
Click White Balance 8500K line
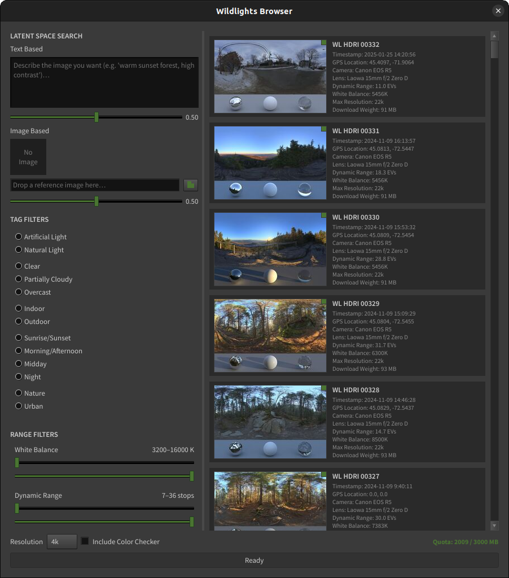(x=359, y=439)
